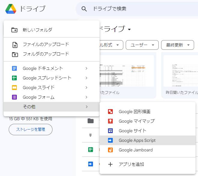The width and height of the screenshot is (198, 176).
Task: Click the Google My Maps pin icon
Action: point(110,121)
